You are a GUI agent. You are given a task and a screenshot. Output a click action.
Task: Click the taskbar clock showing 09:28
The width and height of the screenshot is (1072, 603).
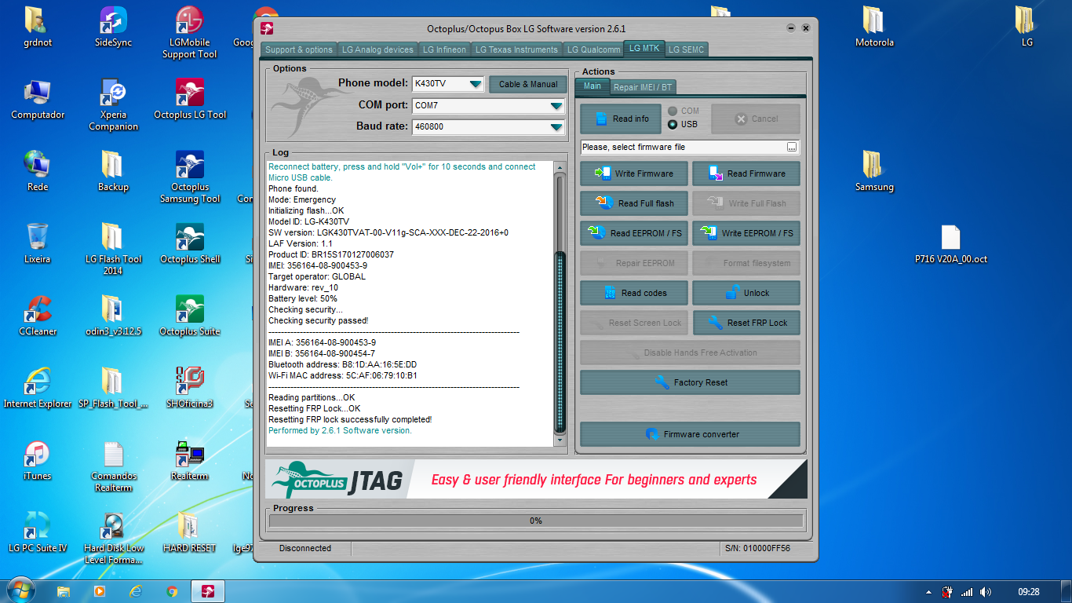[1028, 592]
